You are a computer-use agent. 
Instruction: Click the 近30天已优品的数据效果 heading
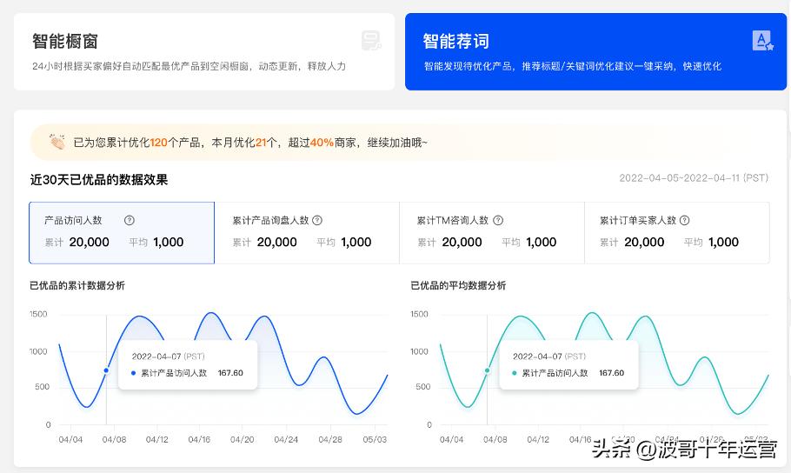[99, 180]
